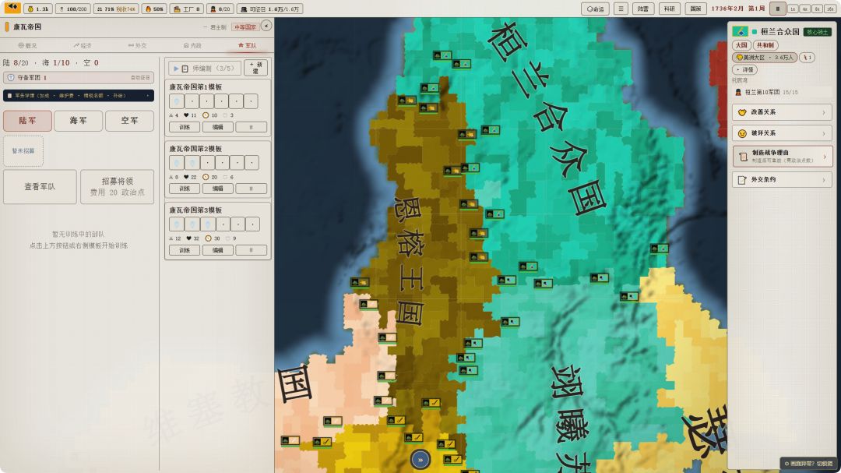Viewport: 841px width, 473px height.
Task: Open the 工厂 8 factories indicator
Action: (187, 9)
